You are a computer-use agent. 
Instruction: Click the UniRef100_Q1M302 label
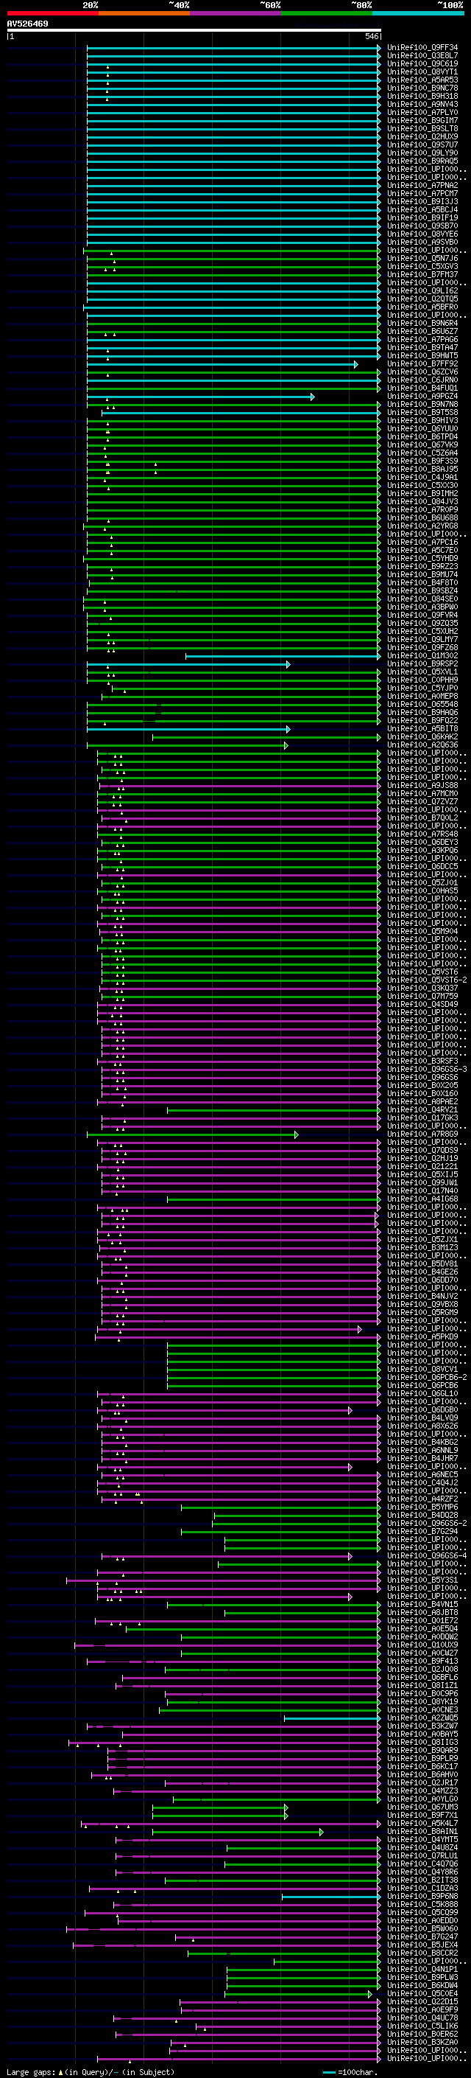(422, 656)
